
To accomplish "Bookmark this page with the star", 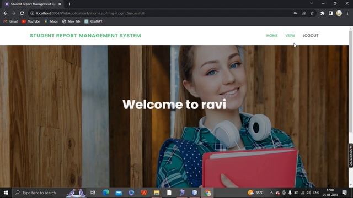I will click(312, 13).
